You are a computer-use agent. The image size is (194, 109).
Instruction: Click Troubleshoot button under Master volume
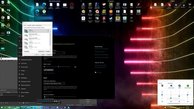click(48, 70)
